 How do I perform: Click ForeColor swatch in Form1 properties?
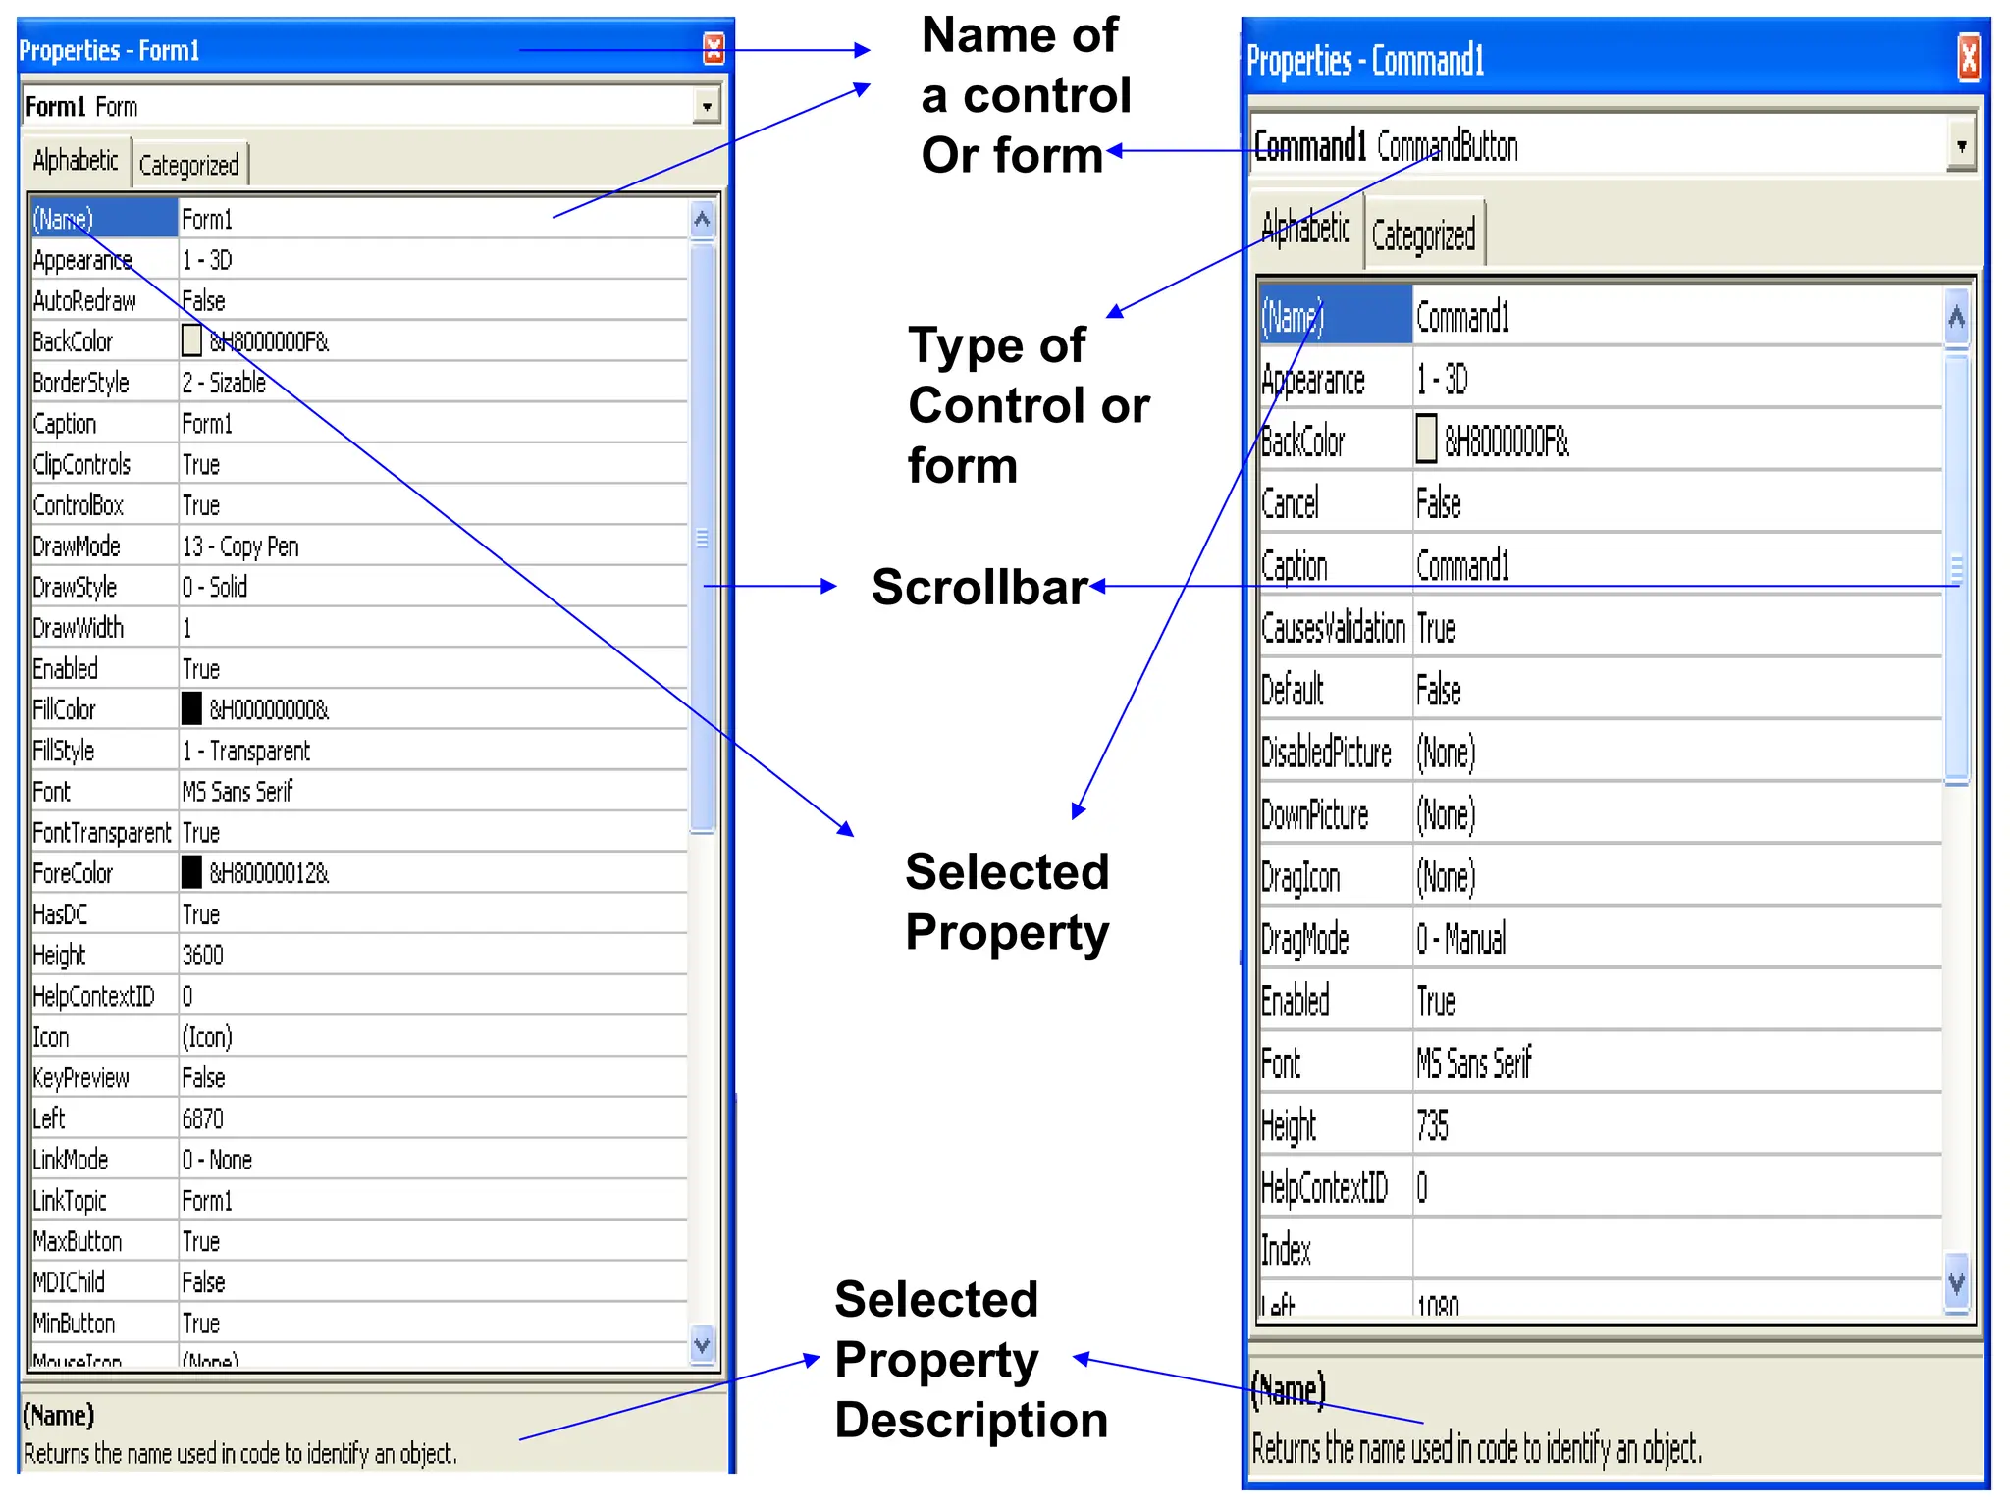(x=192, y=872)
